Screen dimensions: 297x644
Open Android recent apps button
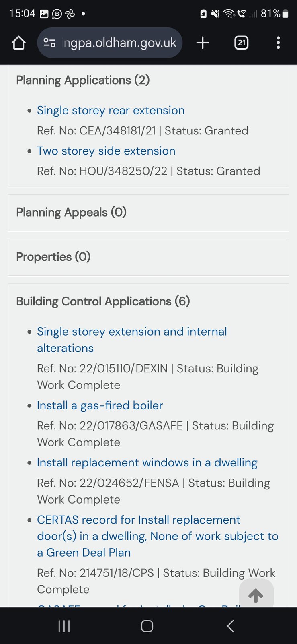pyautogui.click(x=64, y=626)
